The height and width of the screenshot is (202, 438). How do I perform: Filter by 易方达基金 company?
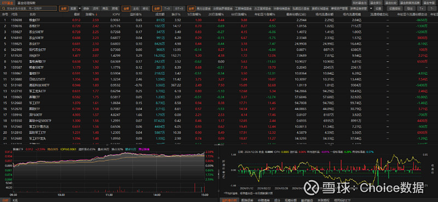pyautogui.click(x=204, y=8)
